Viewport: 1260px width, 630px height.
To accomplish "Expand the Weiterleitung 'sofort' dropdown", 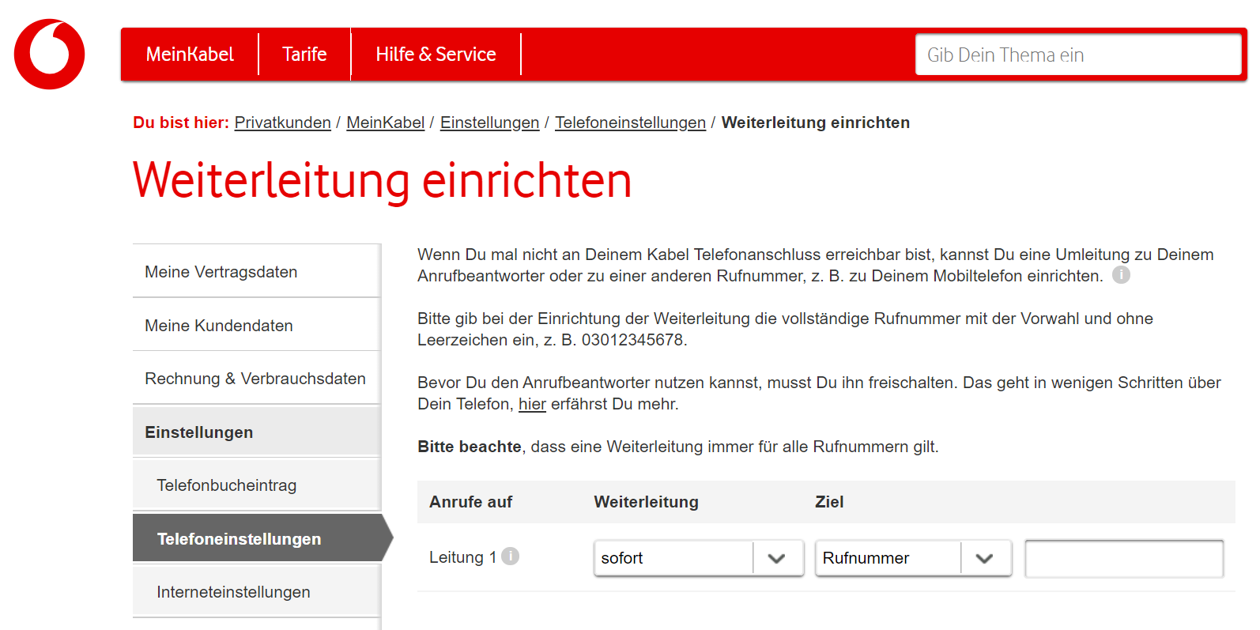I will point(699,558).
